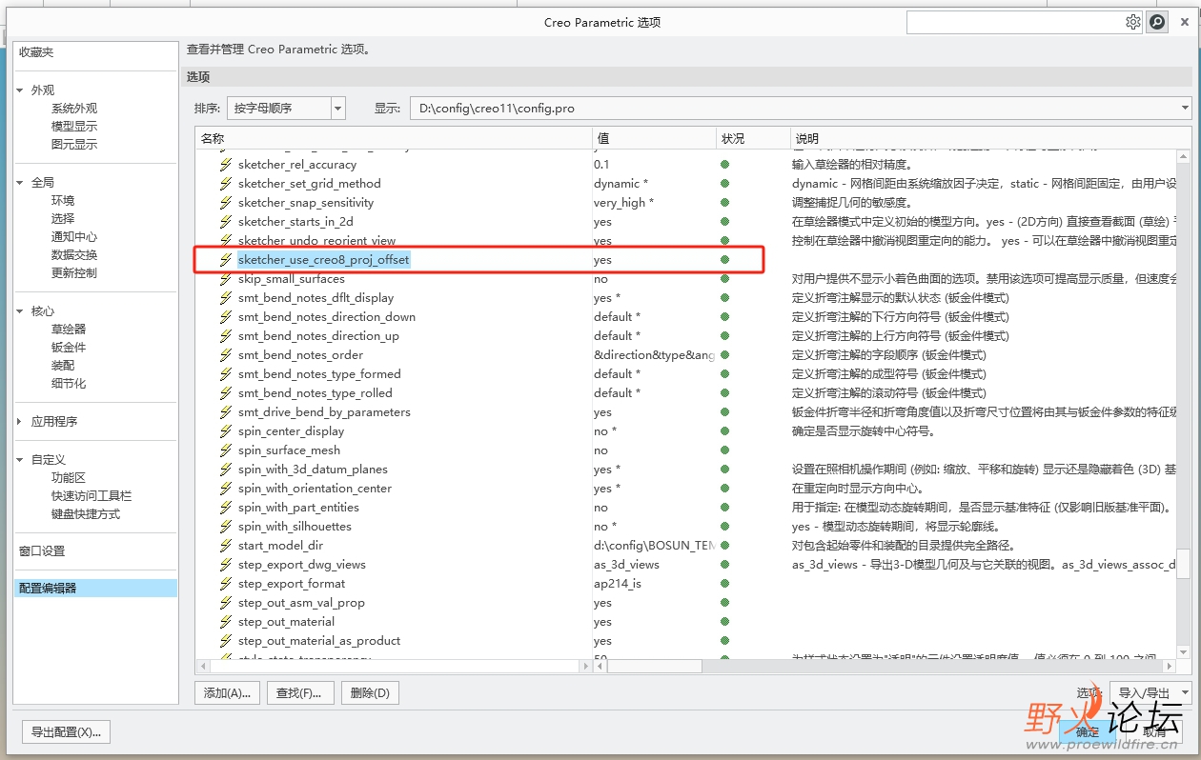Click lightning icon beside start_model_dir

point(226,546)
